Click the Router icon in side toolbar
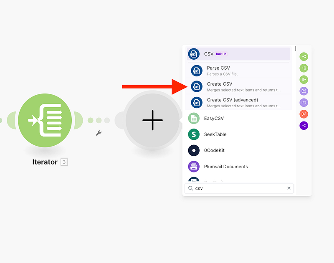This screenshot has width=334, height=263. click(x=304, y=56)
